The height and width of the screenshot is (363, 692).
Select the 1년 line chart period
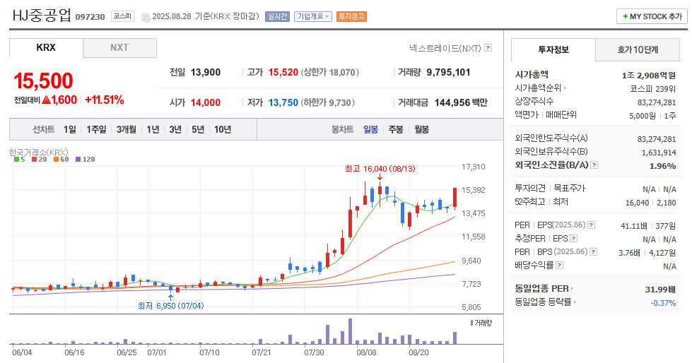[x=153, y=129]
